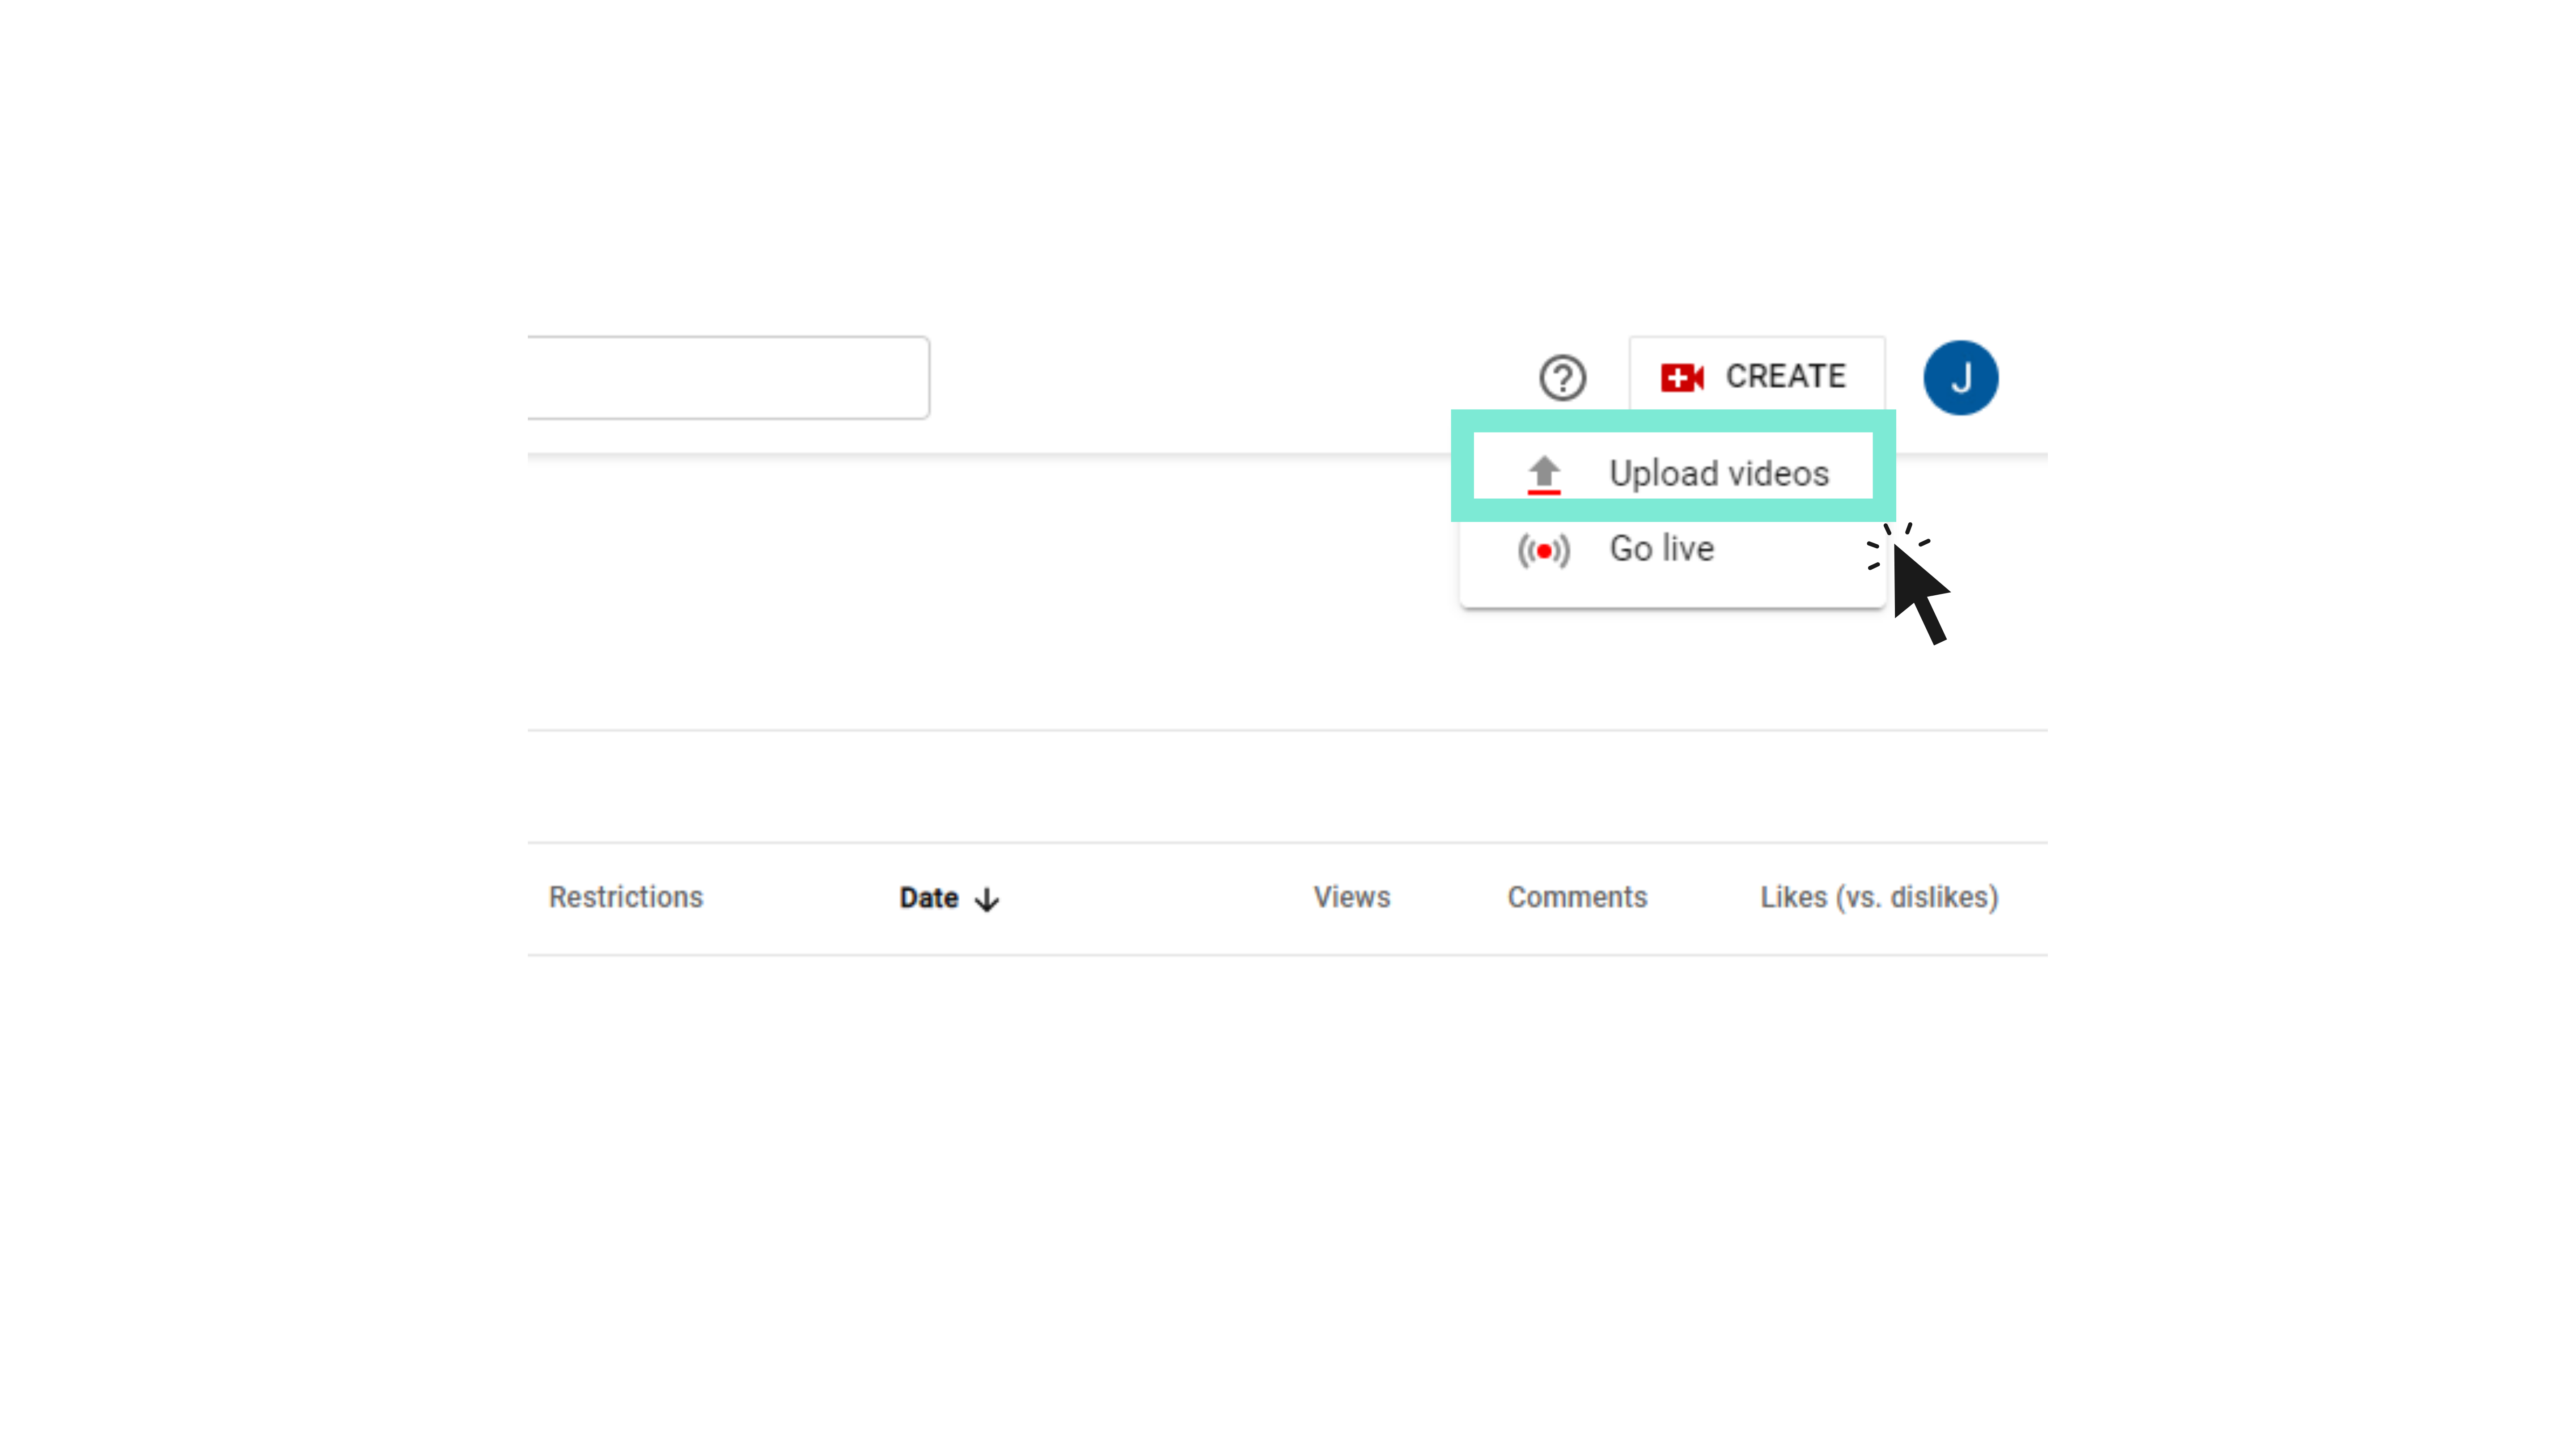Click the word 'Date' in table header

[x=929, y=898]
